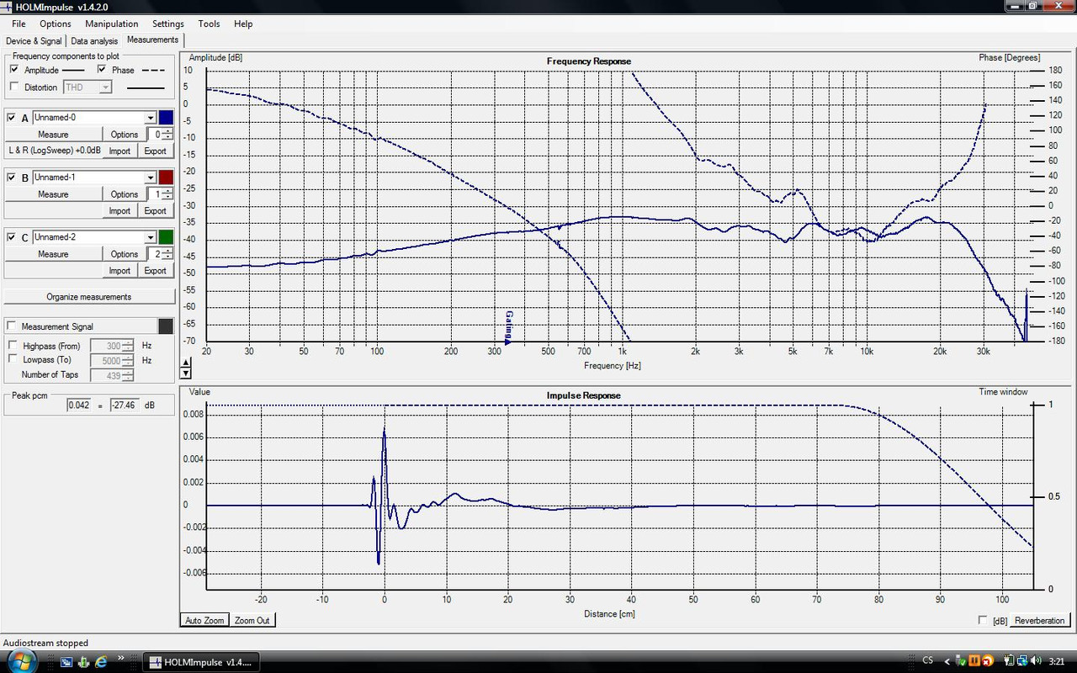
Task: Click the Auto Zoom button
Action: pos(204,621)
